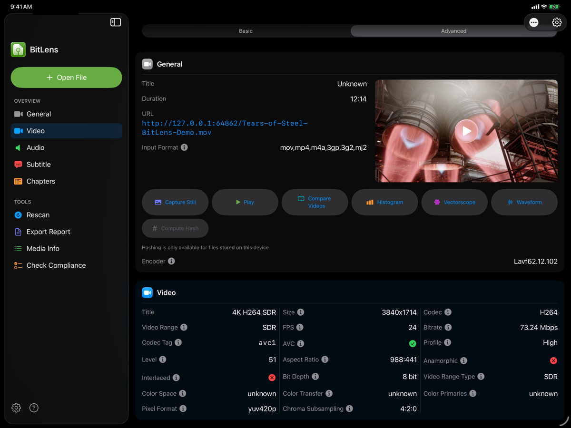The width and height of the screenshot is (571, 428).
Task: Show info for Encoder
Action: coord(171,261)
